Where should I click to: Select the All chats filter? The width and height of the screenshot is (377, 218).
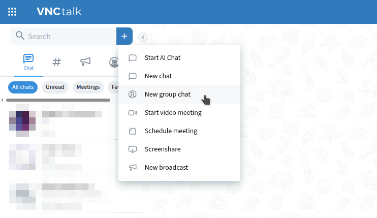23,87
